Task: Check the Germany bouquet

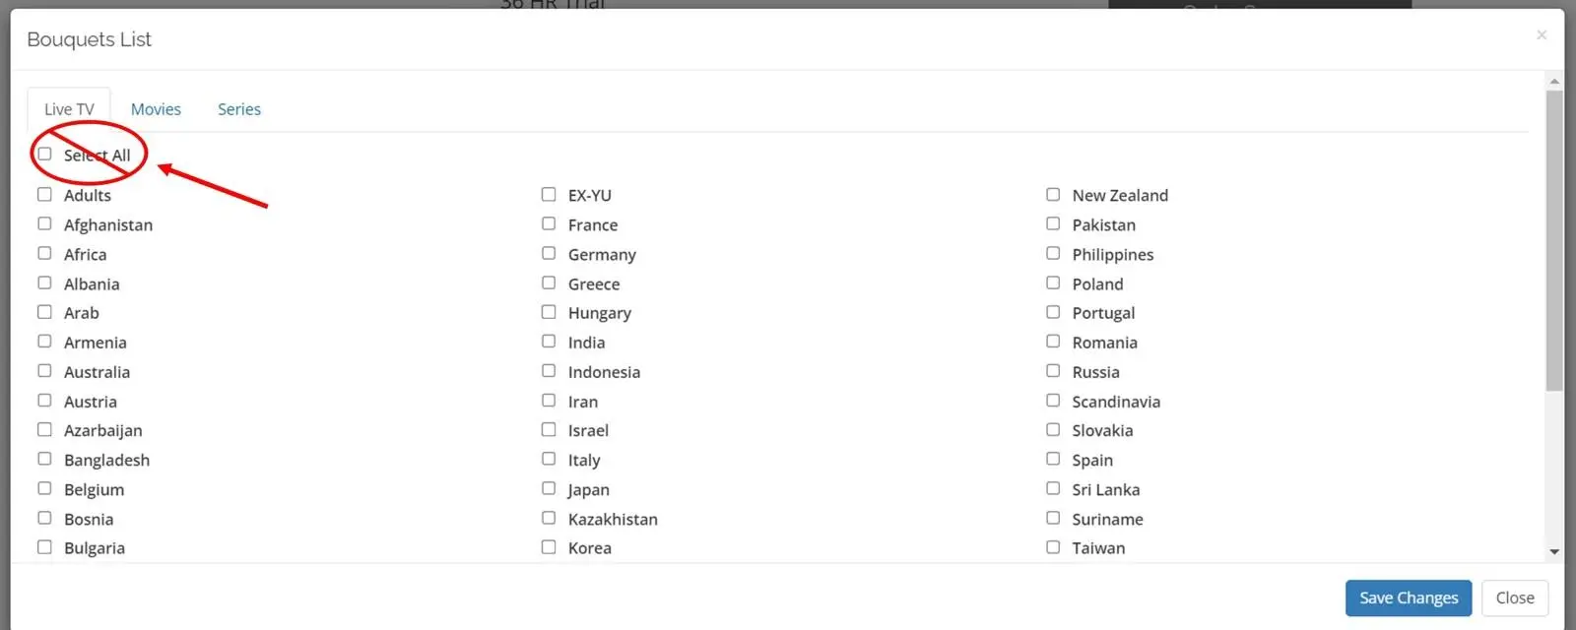Action: tap(549, 253)
